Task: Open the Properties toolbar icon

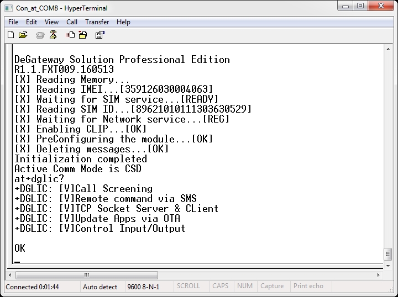Action: click(x=99, y=35)
